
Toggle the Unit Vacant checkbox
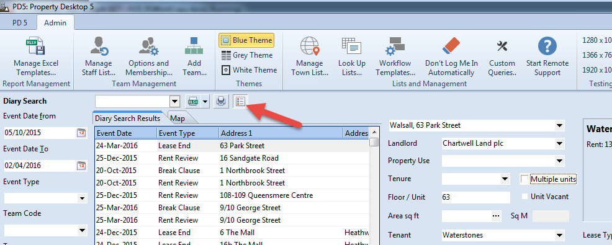click(x=525, y=197)
